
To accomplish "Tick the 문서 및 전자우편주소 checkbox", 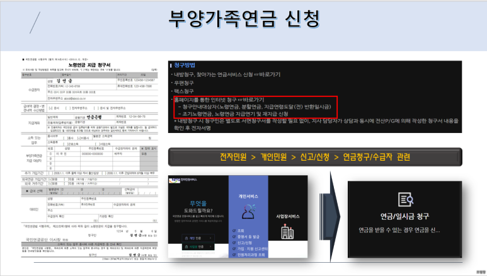I will [96, 108].
